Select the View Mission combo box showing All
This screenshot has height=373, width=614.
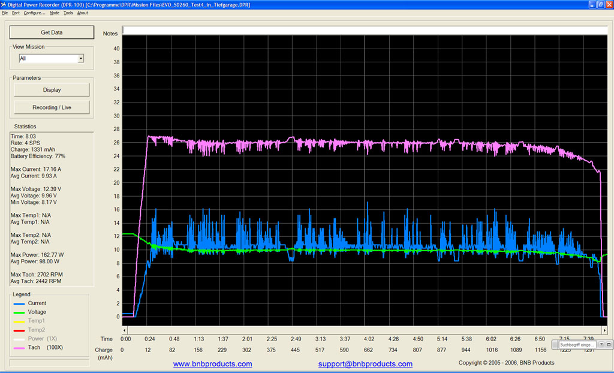[52, 58]
